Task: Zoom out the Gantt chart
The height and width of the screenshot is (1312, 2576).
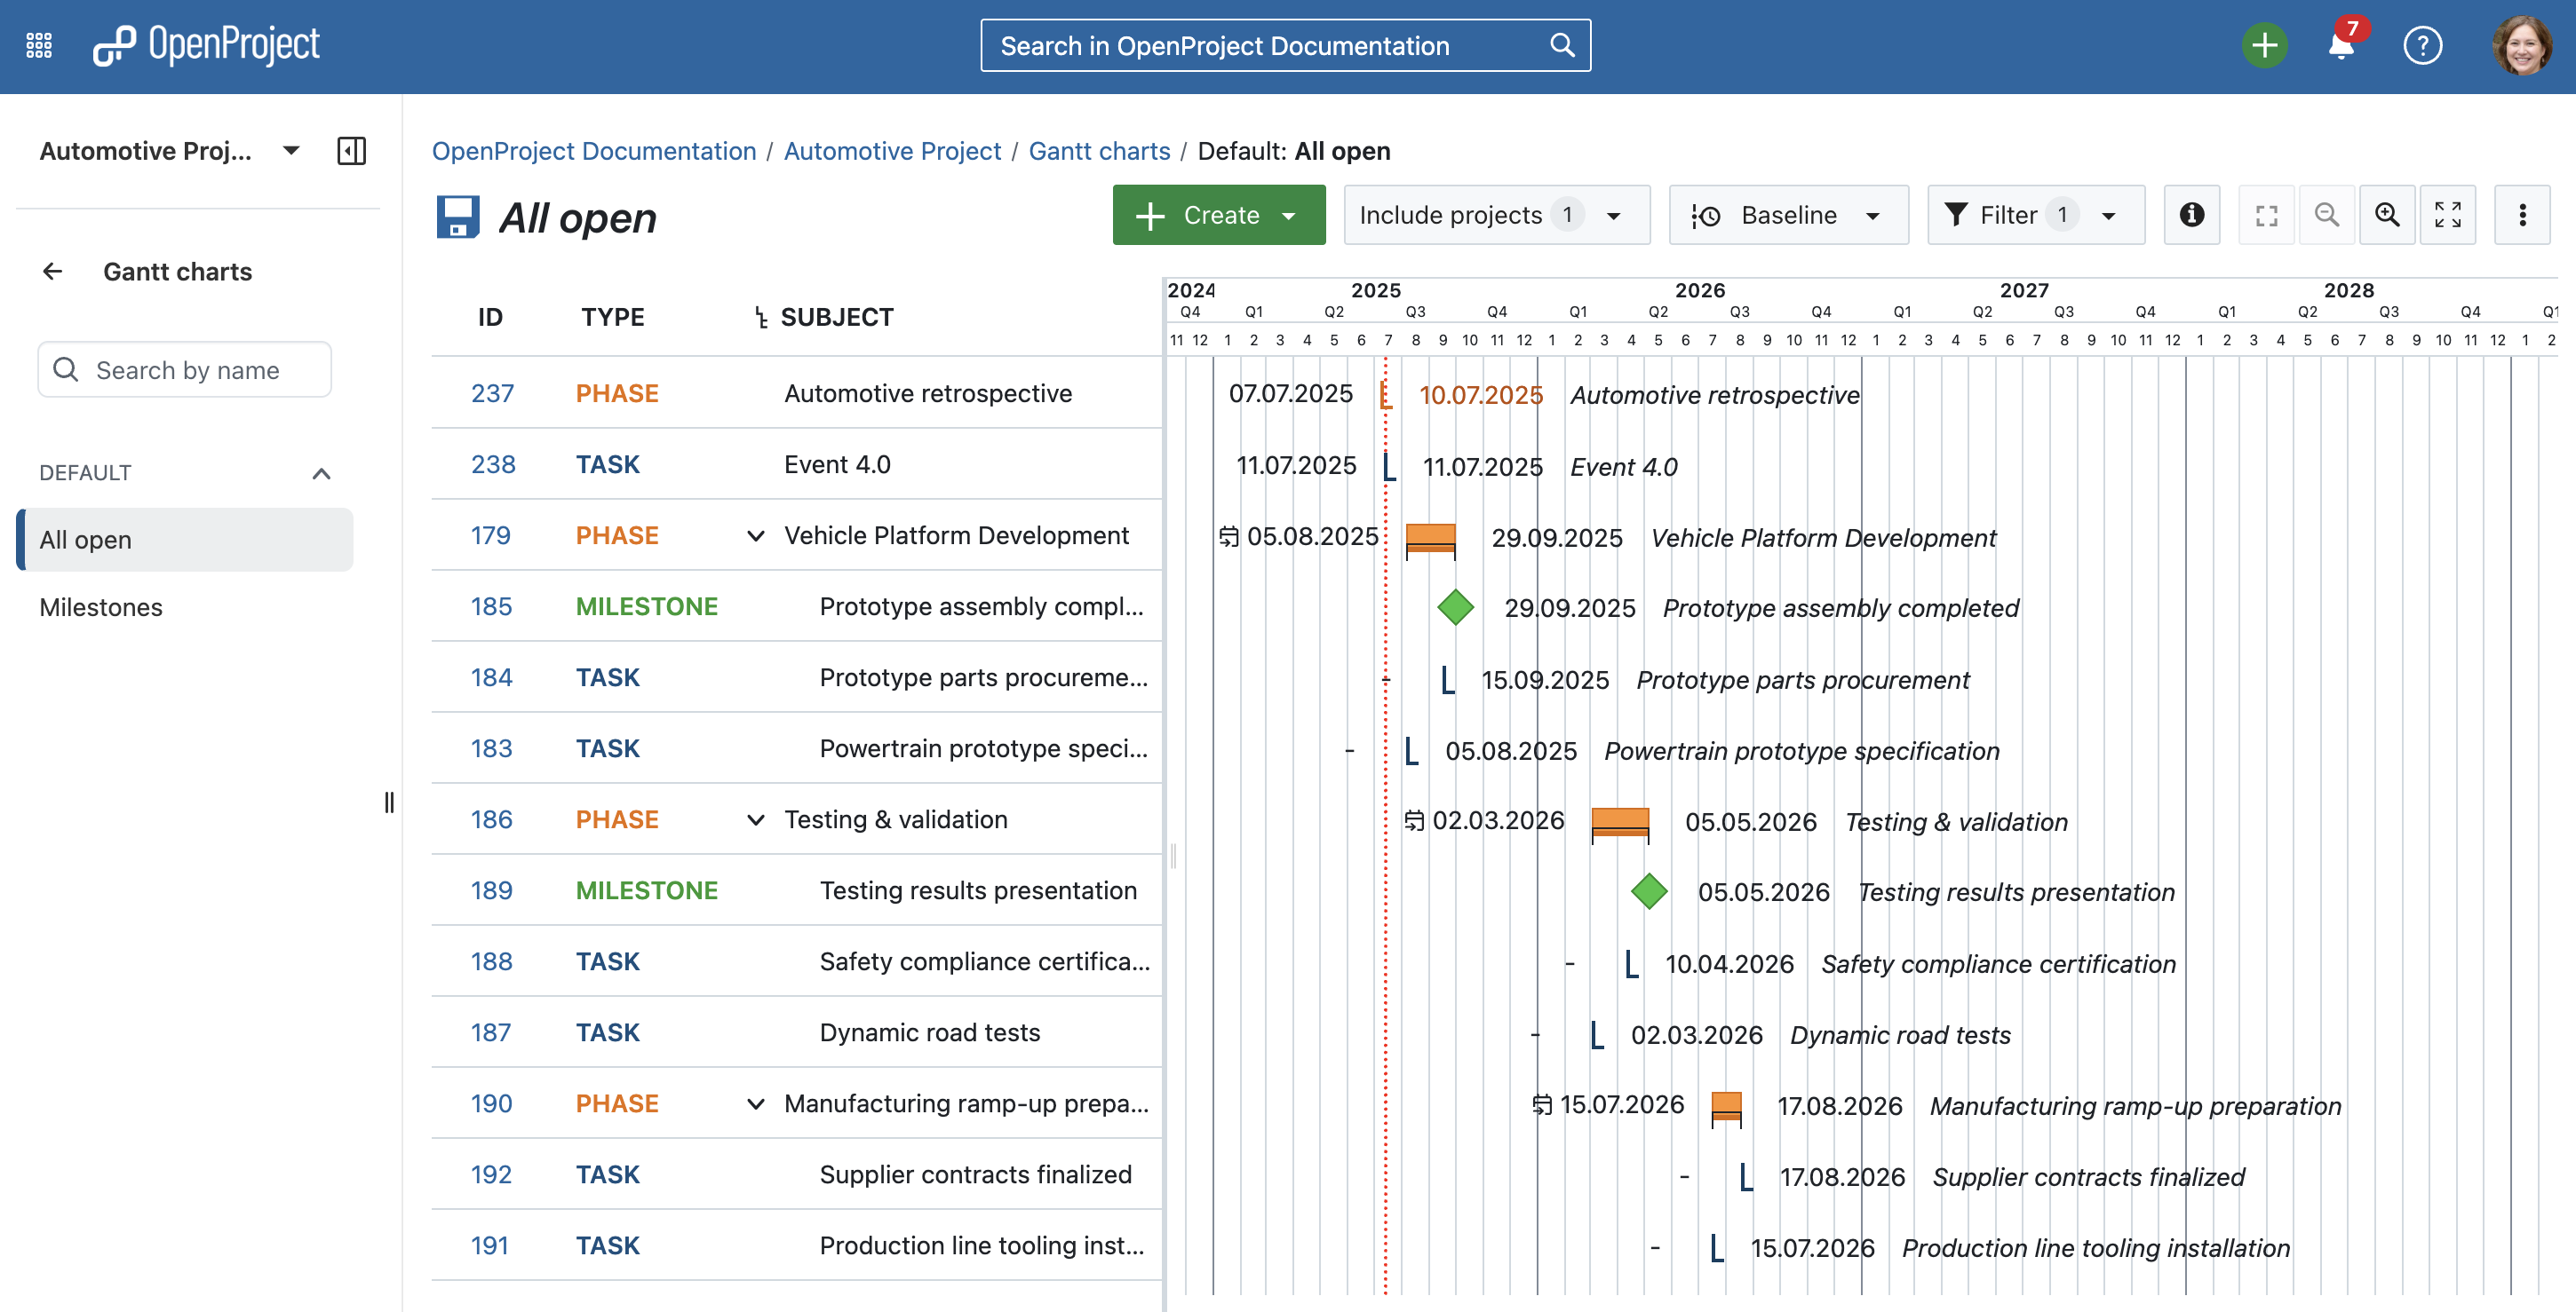Action: [x=2326, y=215]
